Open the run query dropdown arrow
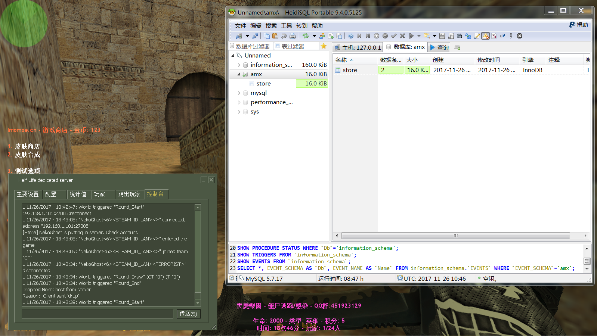 point(419,36)
